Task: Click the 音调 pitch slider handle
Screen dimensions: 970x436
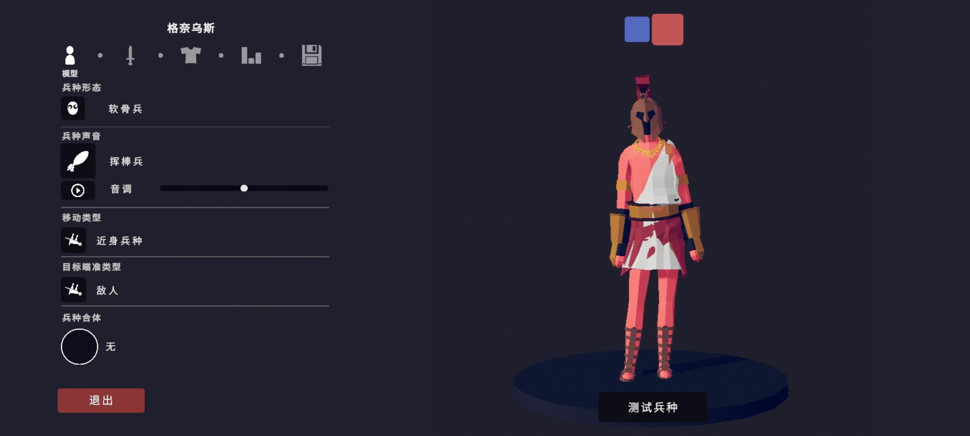Action: tap(244, 188)
